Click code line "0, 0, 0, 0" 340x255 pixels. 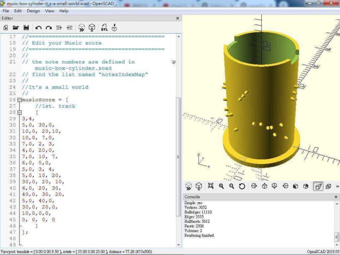click(x=38, y=220)
